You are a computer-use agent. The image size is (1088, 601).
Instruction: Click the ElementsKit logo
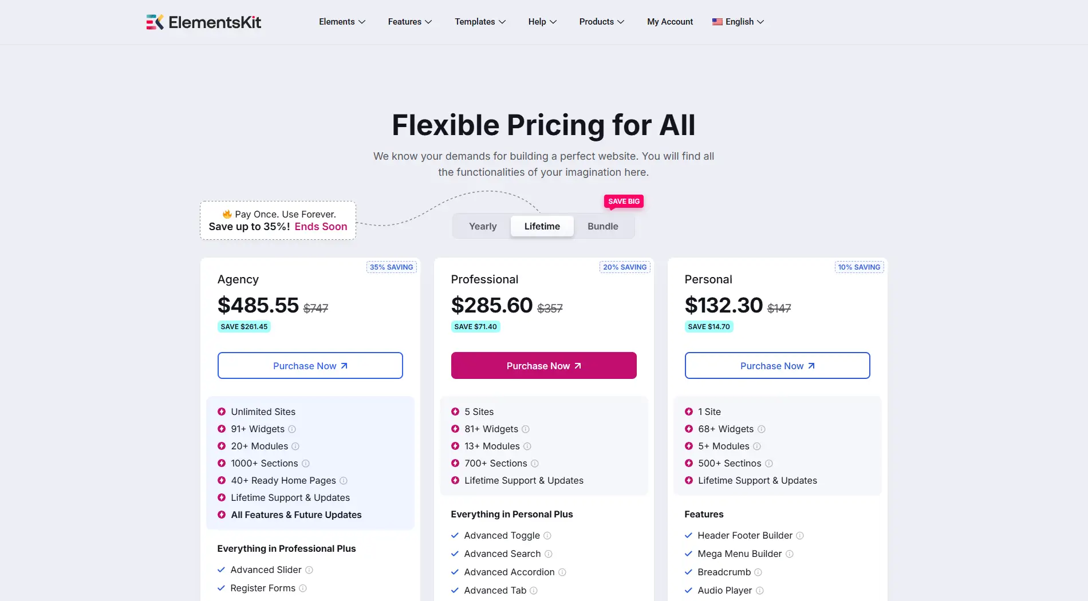(x=203, y=22)
